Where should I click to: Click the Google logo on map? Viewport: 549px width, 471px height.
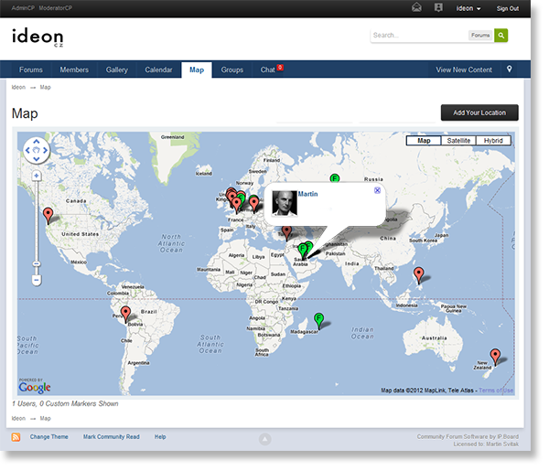[35, 386]
